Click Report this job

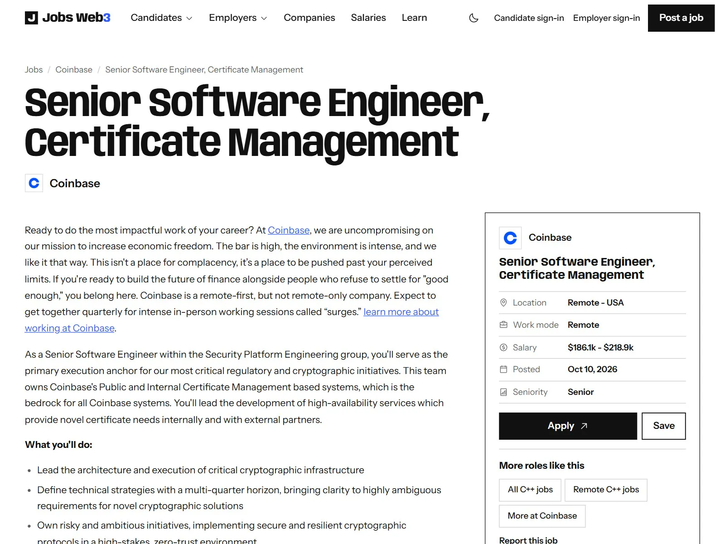click(x=528, y=540)
